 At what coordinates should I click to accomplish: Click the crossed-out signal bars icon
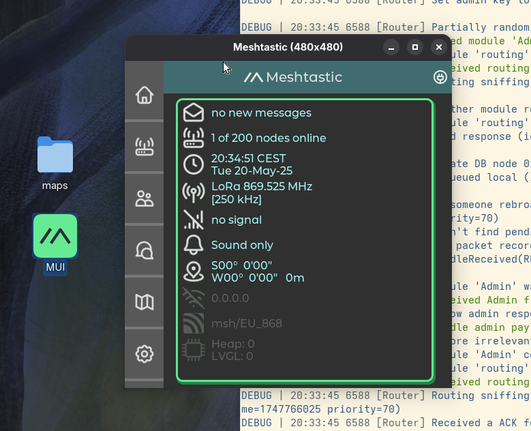[194, 220]
